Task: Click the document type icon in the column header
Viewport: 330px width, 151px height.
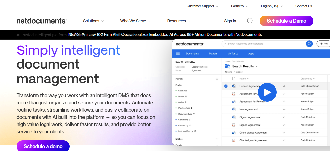Action: (x=234, y=79)
